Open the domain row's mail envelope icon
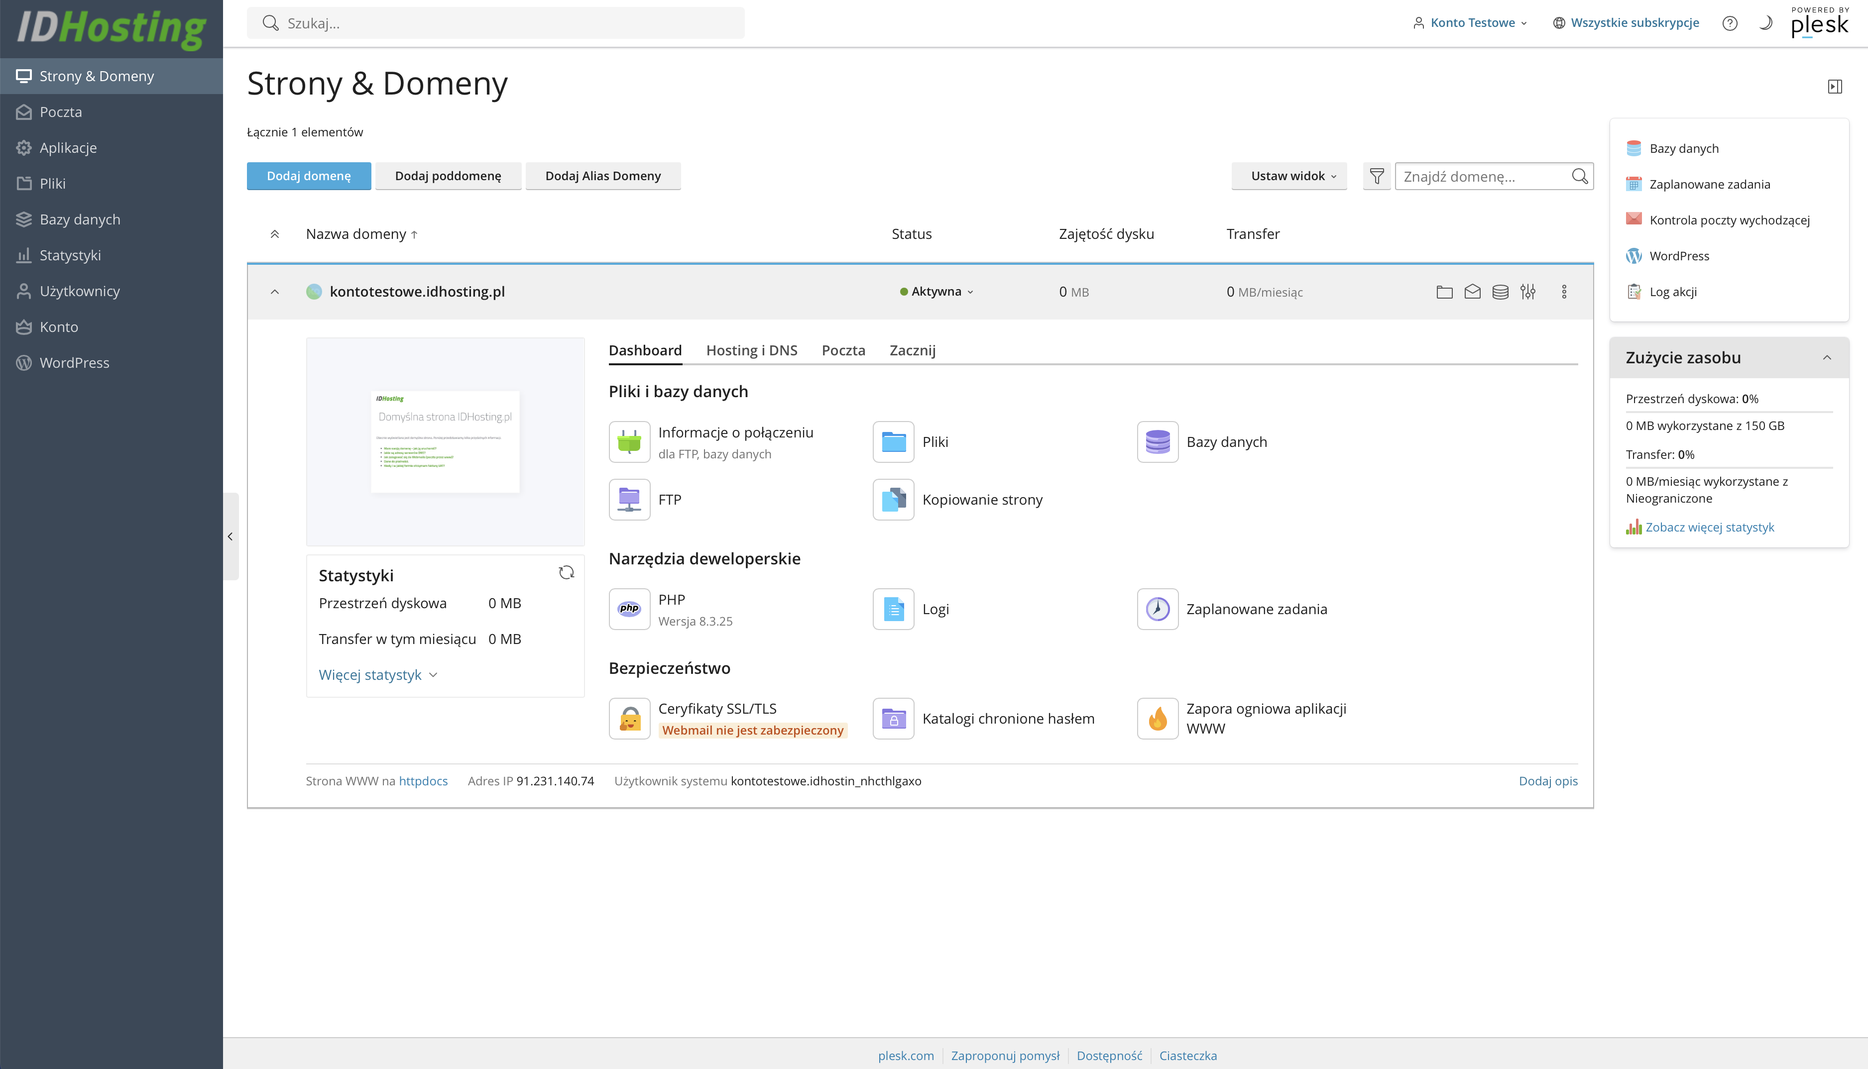This screenshot has height=1069, width=1868. click(x=1472, y=292)
